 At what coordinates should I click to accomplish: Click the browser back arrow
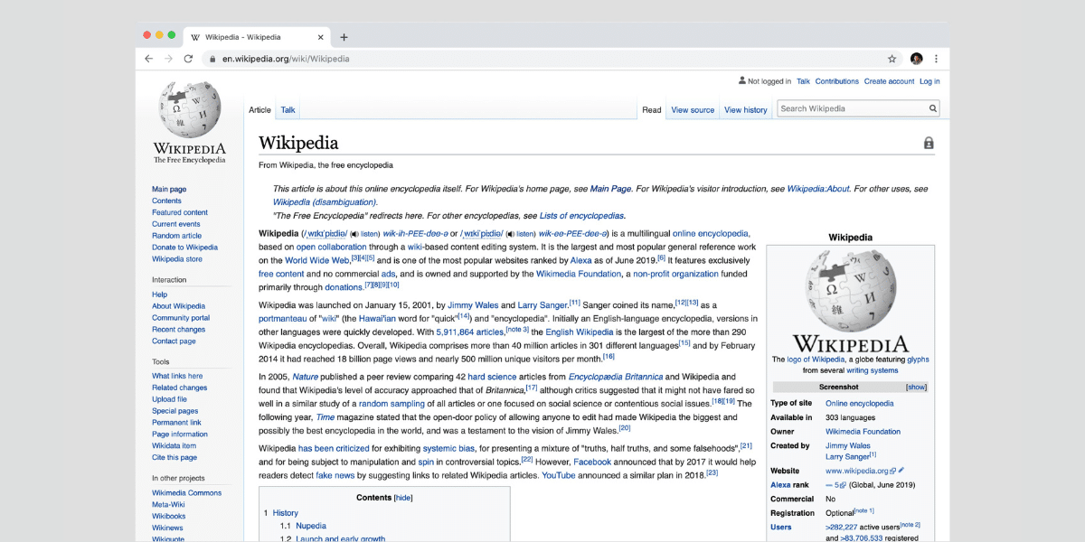(149, 59)
